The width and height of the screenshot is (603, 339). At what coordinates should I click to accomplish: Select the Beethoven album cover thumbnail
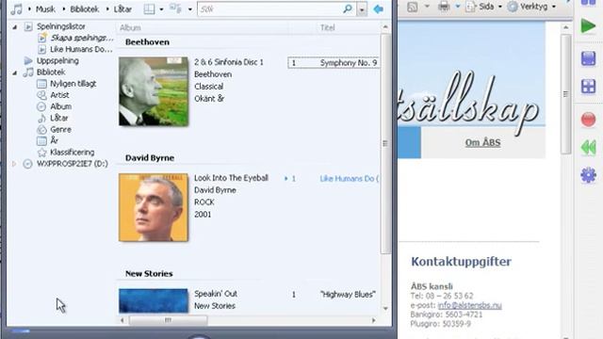point(154,91)
